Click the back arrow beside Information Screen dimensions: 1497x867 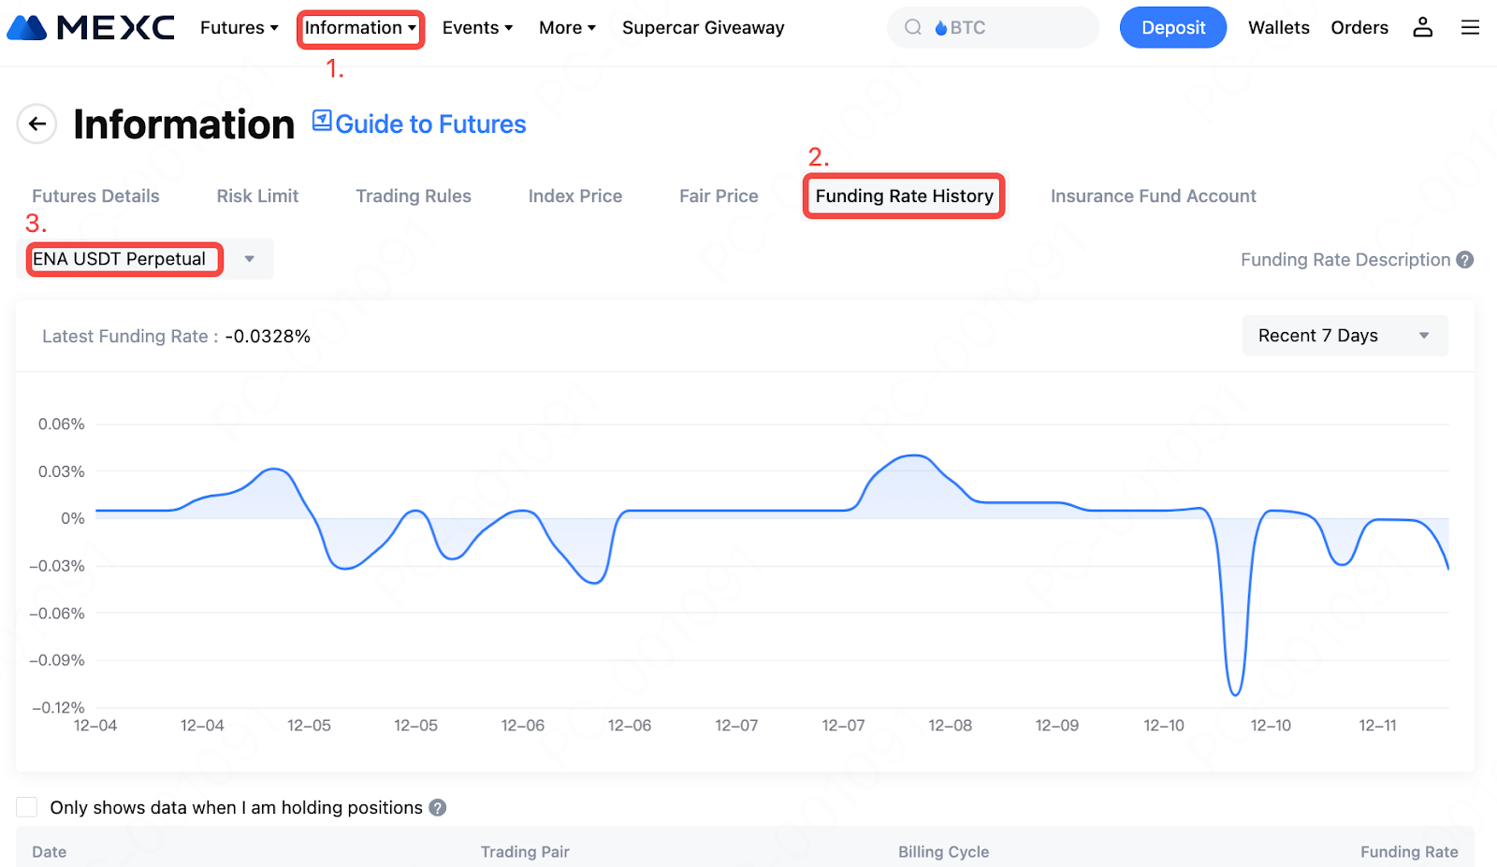click(x=37, y=123)
